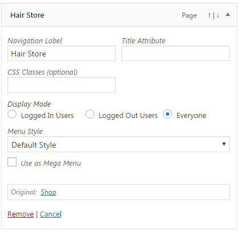Open the Menu Style dropdown
Viewport: 240px width, 232px height.
coord(119,144)
